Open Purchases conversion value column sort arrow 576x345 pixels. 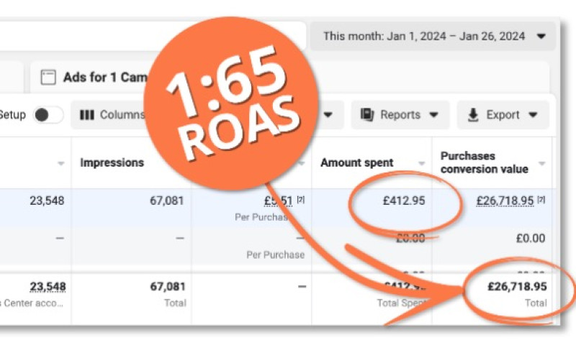(x=541, y=163)
